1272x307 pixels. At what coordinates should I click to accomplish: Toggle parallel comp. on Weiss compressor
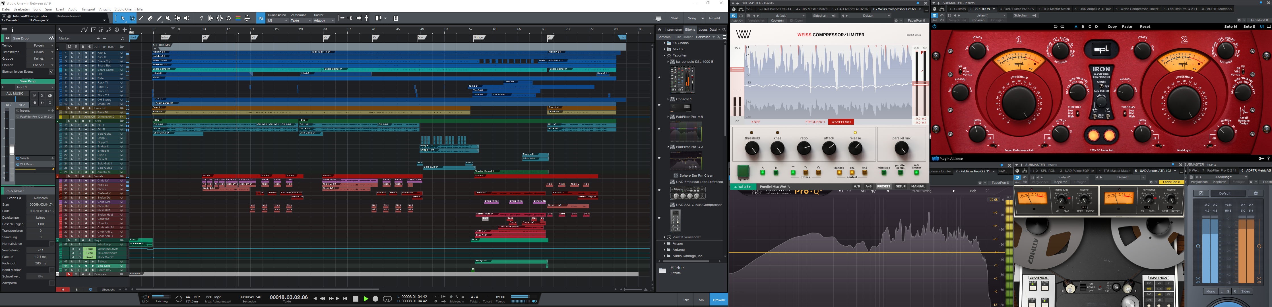click(901, 172)
